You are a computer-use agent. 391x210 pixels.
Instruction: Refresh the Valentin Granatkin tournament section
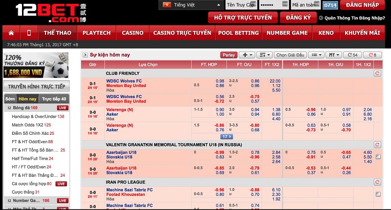(x=377, y=145)
